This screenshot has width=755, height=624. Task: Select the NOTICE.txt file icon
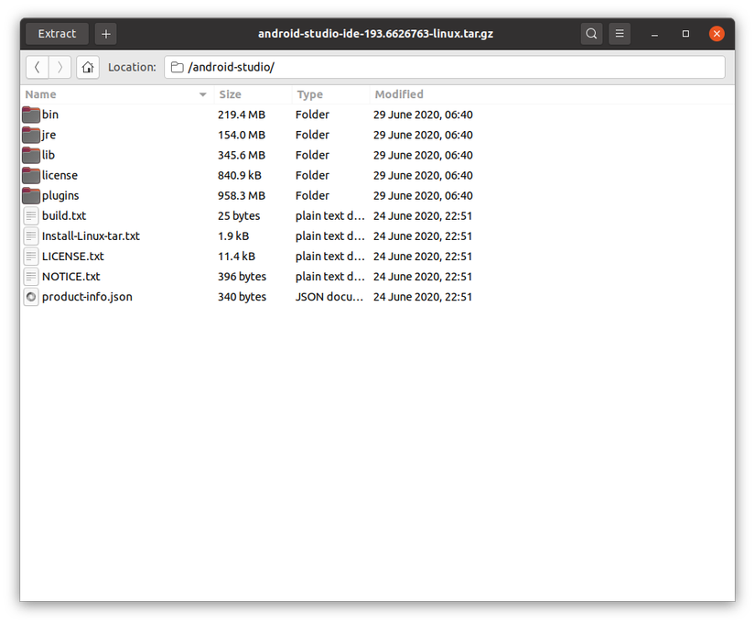(31, 277)
